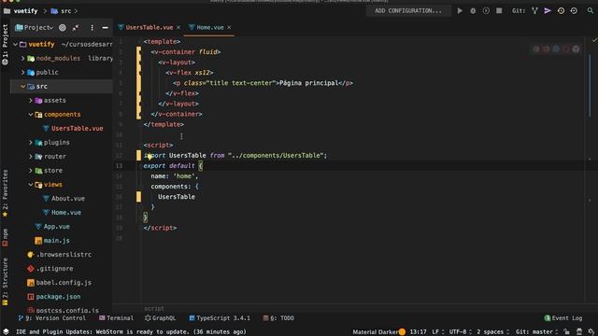
Task: Click the lock read-only status bar icon
Action: click(x=567, y=332)
